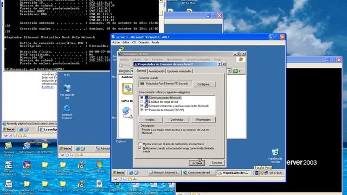This screenshot has height=195, width=347.
Task: Click the shared folder status icon in server3
Action: coord(130,179)
